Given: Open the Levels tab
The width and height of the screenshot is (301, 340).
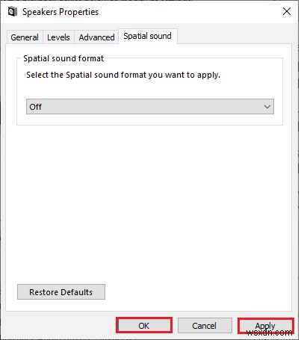Looking at the screenshot, I should (58, 37).
